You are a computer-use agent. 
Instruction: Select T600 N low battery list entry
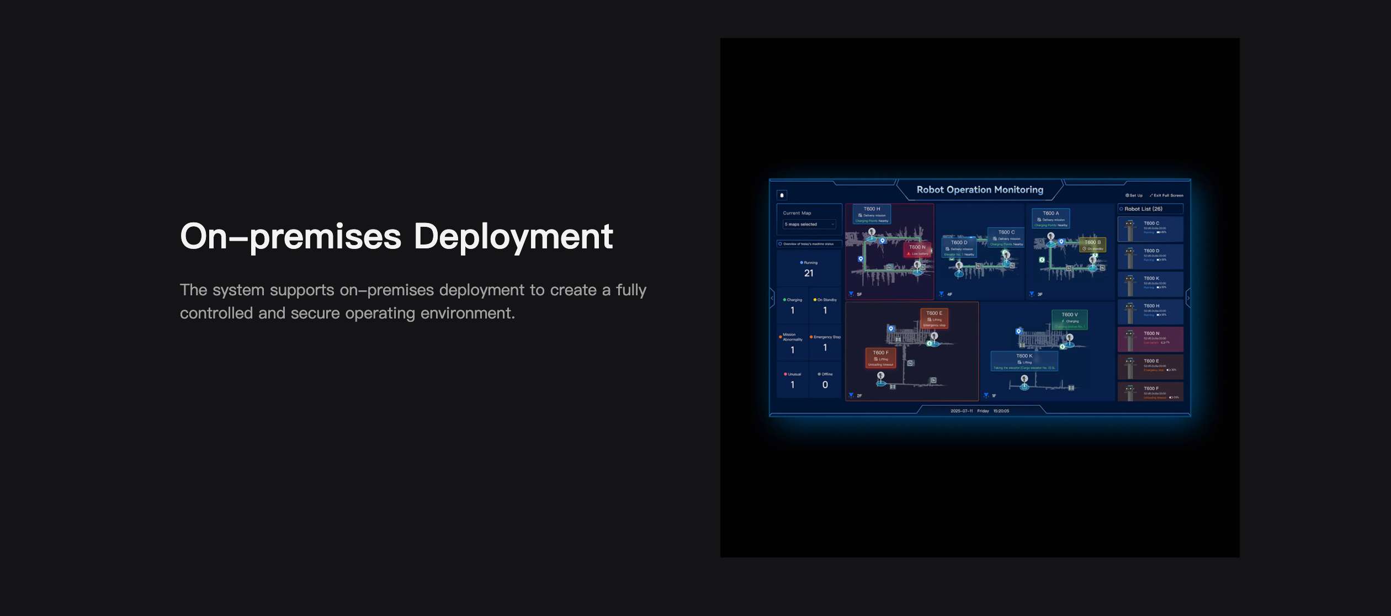(x=1150, y=339)
